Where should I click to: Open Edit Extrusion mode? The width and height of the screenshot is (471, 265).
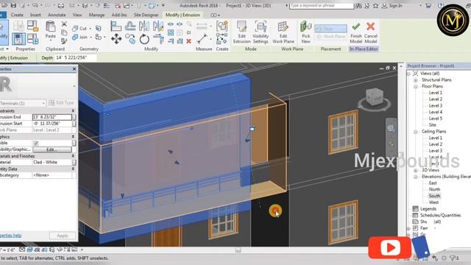pos(241,32)
